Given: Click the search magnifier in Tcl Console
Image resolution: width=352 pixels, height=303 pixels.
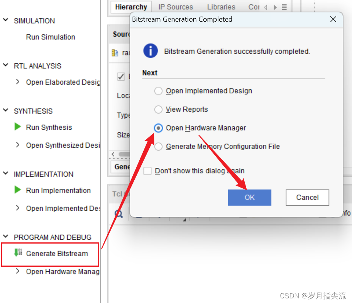Looking at the screenshot, I should coord(118,214).
